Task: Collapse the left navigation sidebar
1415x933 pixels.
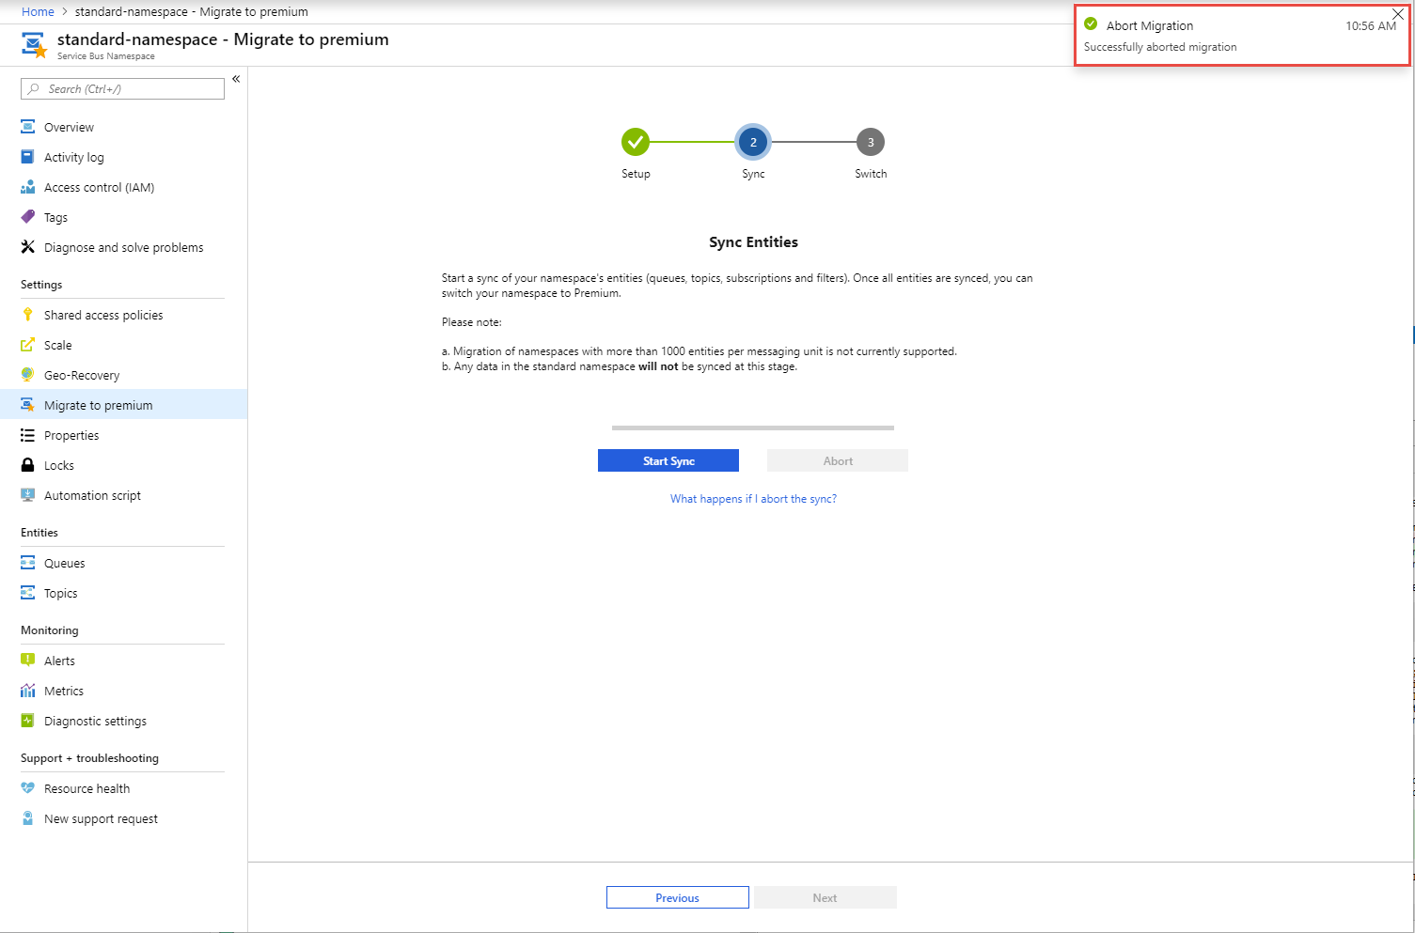Action: coord(235,79)
